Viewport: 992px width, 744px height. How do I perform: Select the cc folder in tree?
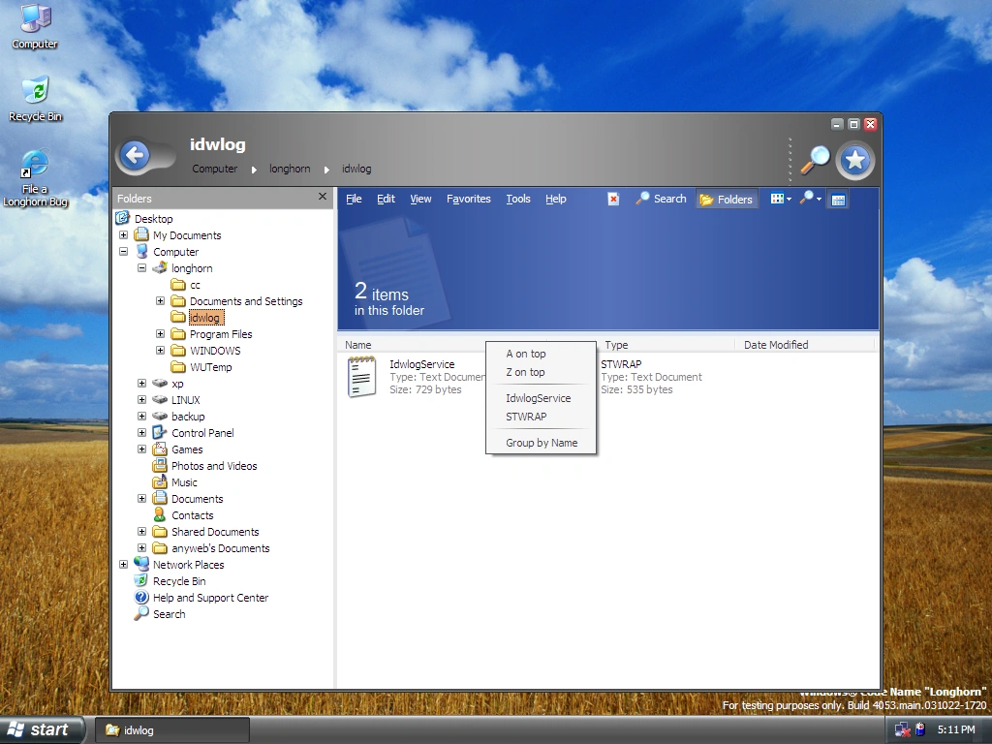195,285
